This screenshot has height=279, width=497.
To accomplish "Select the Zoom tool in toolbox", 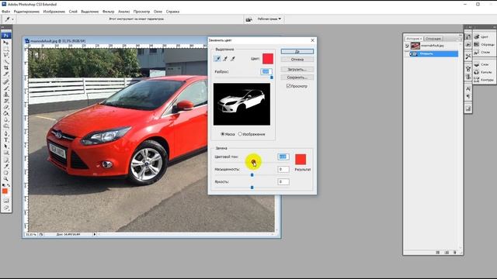I will point(6,179).
